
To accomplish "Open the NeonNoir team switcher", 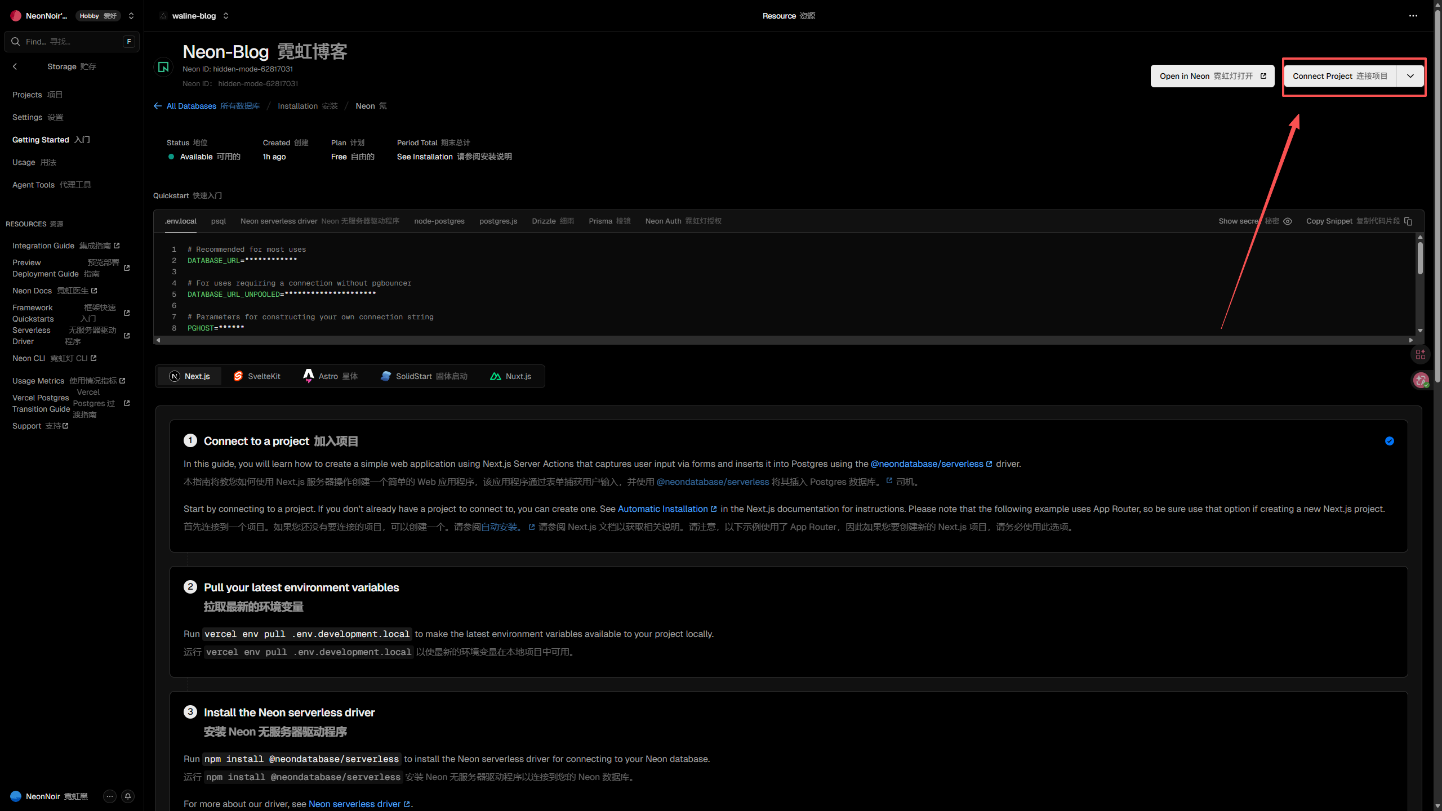I will pyautogui.click(x=131, y=16).
